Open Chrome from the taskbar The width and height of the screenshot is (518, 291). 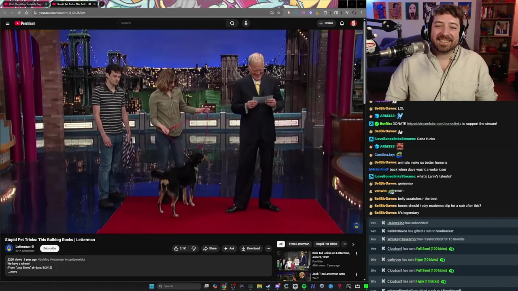(224, 286)
